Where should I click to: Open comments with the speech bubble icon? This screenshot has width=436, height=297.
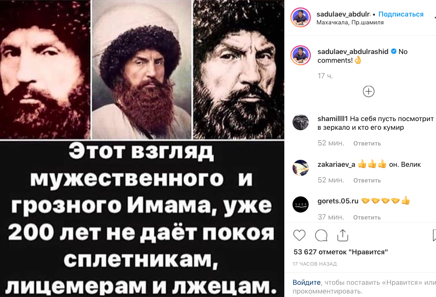[x=321, y=236]
